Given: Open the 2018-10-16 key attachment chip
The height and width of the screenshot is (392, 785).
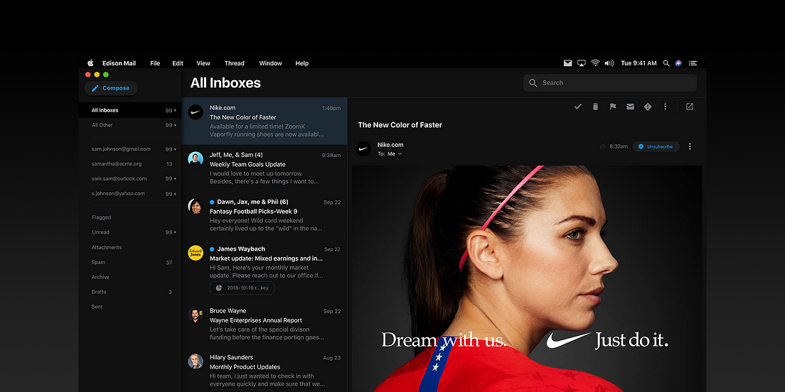Looking at the screenshot, I should 242,288.
